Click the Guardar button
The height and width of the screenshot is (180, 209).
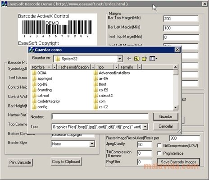(166, 116)
